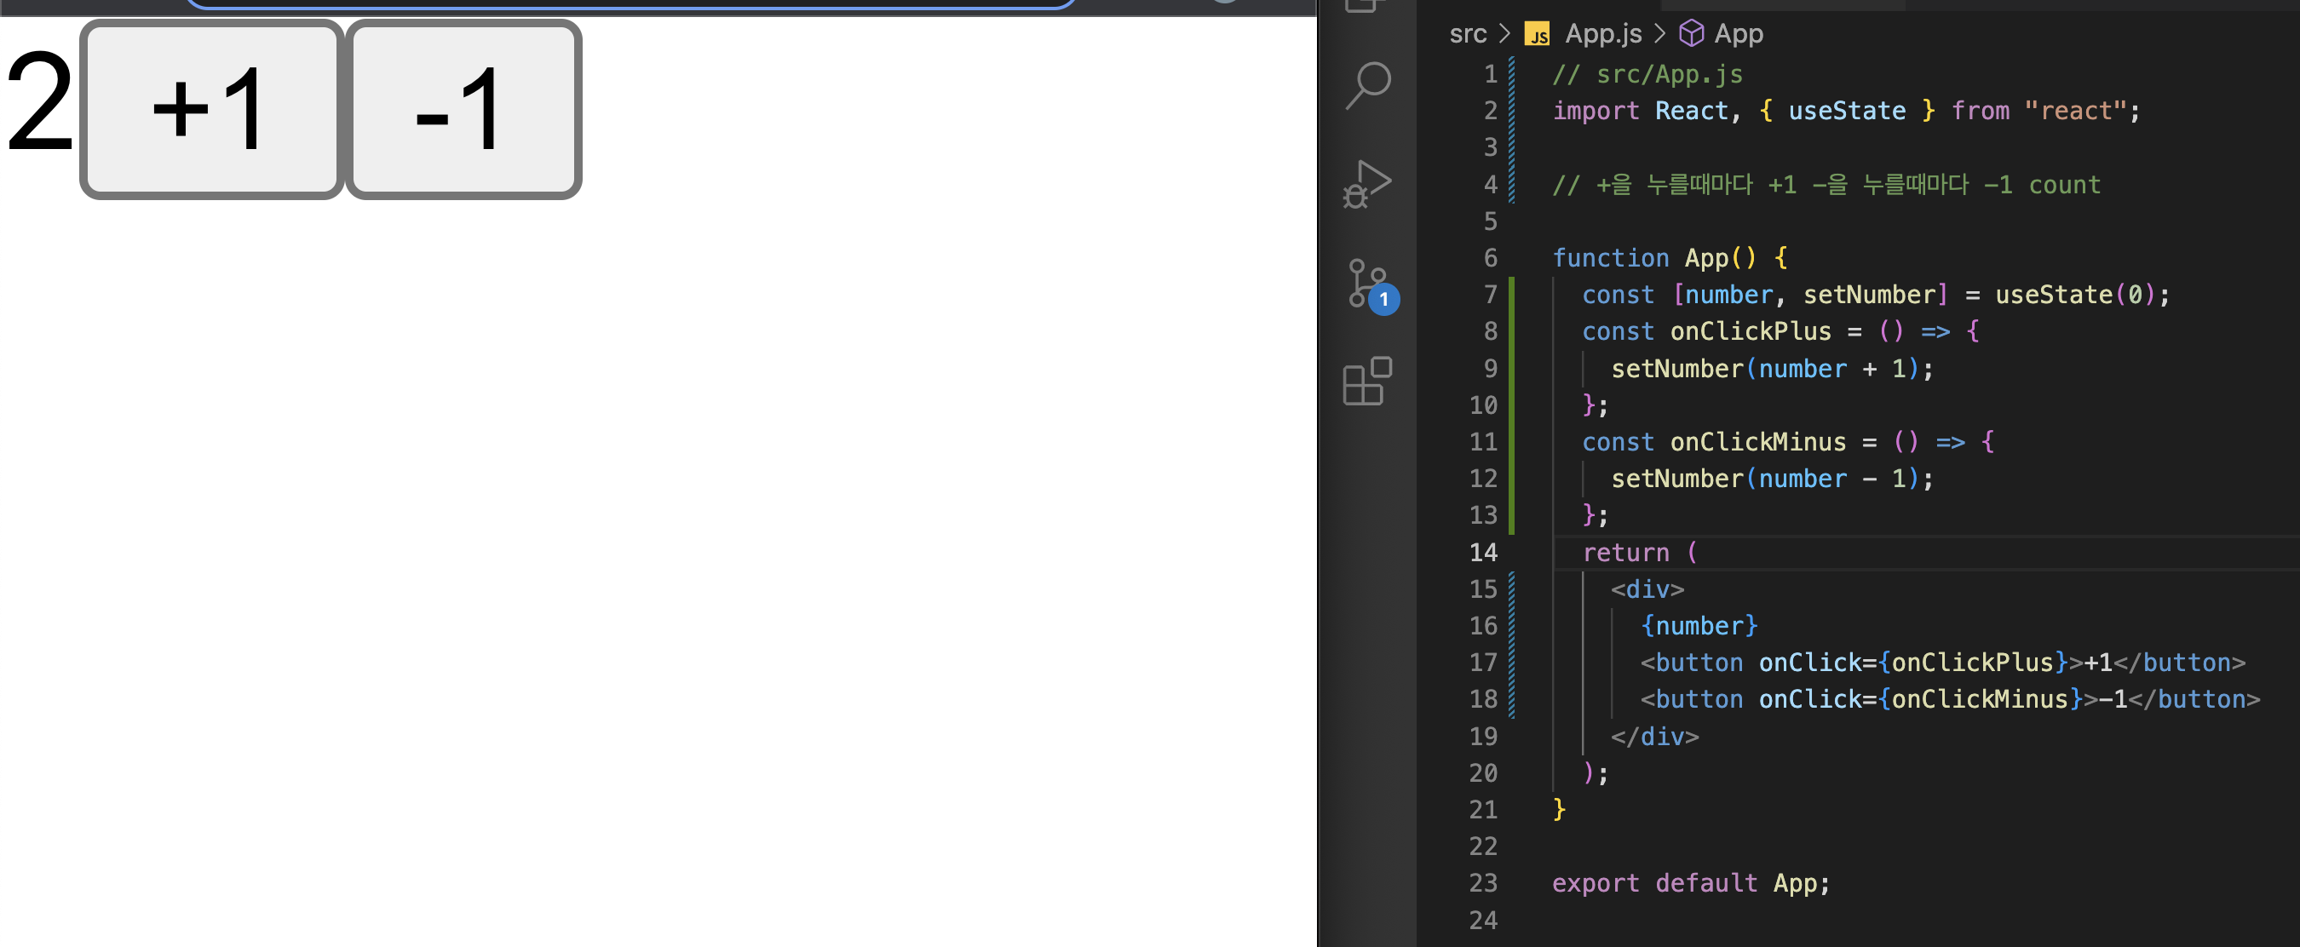This screenshot has width=2300, height=947.
Task: Click onClickMinus declaration on line 11
Action: 1757,442
